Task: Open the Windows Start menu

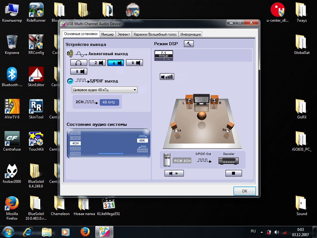Action: pos(8,232)
